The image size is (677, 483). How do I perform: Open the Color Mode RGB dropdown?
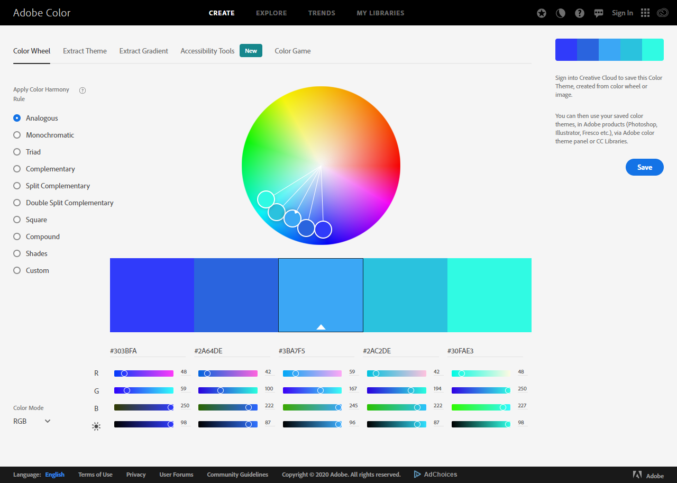(32, 421)
